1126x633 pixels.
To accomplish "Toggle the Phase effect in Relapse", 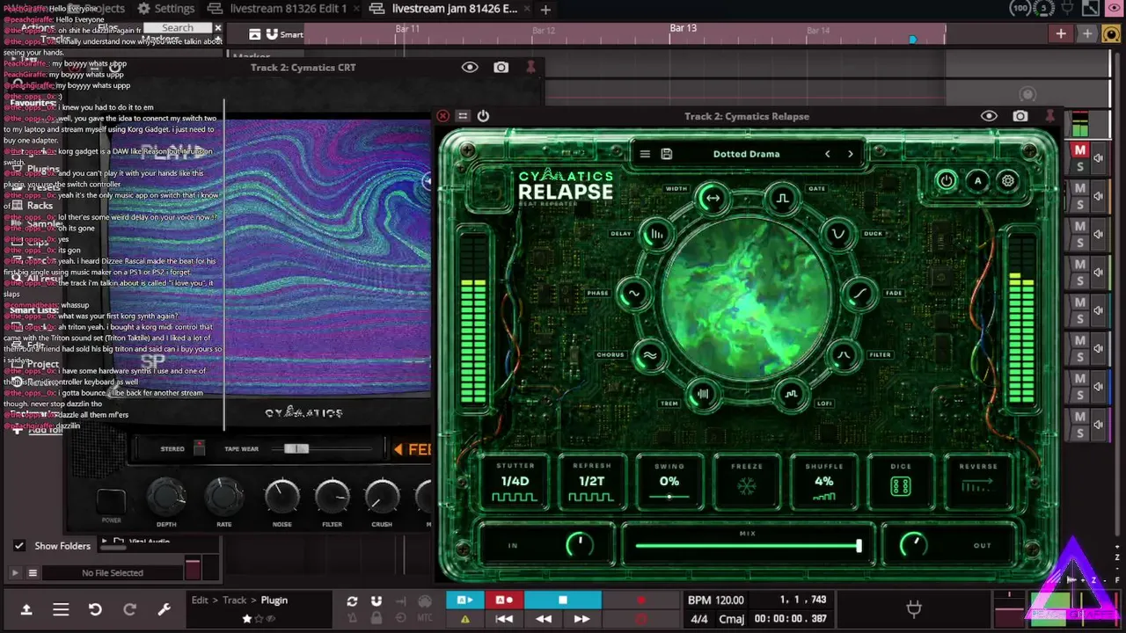I will point(633,294).
